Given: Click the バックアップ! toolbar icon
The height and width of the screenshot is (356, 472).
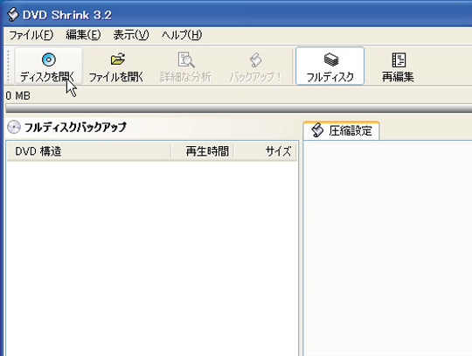Looking at the screenshot, I should pyautogui.click(x=256, y=60).
